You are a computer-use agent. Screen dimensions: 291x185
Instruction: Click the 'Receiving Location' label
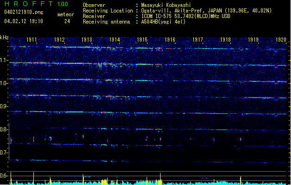(x=108, y=11)
